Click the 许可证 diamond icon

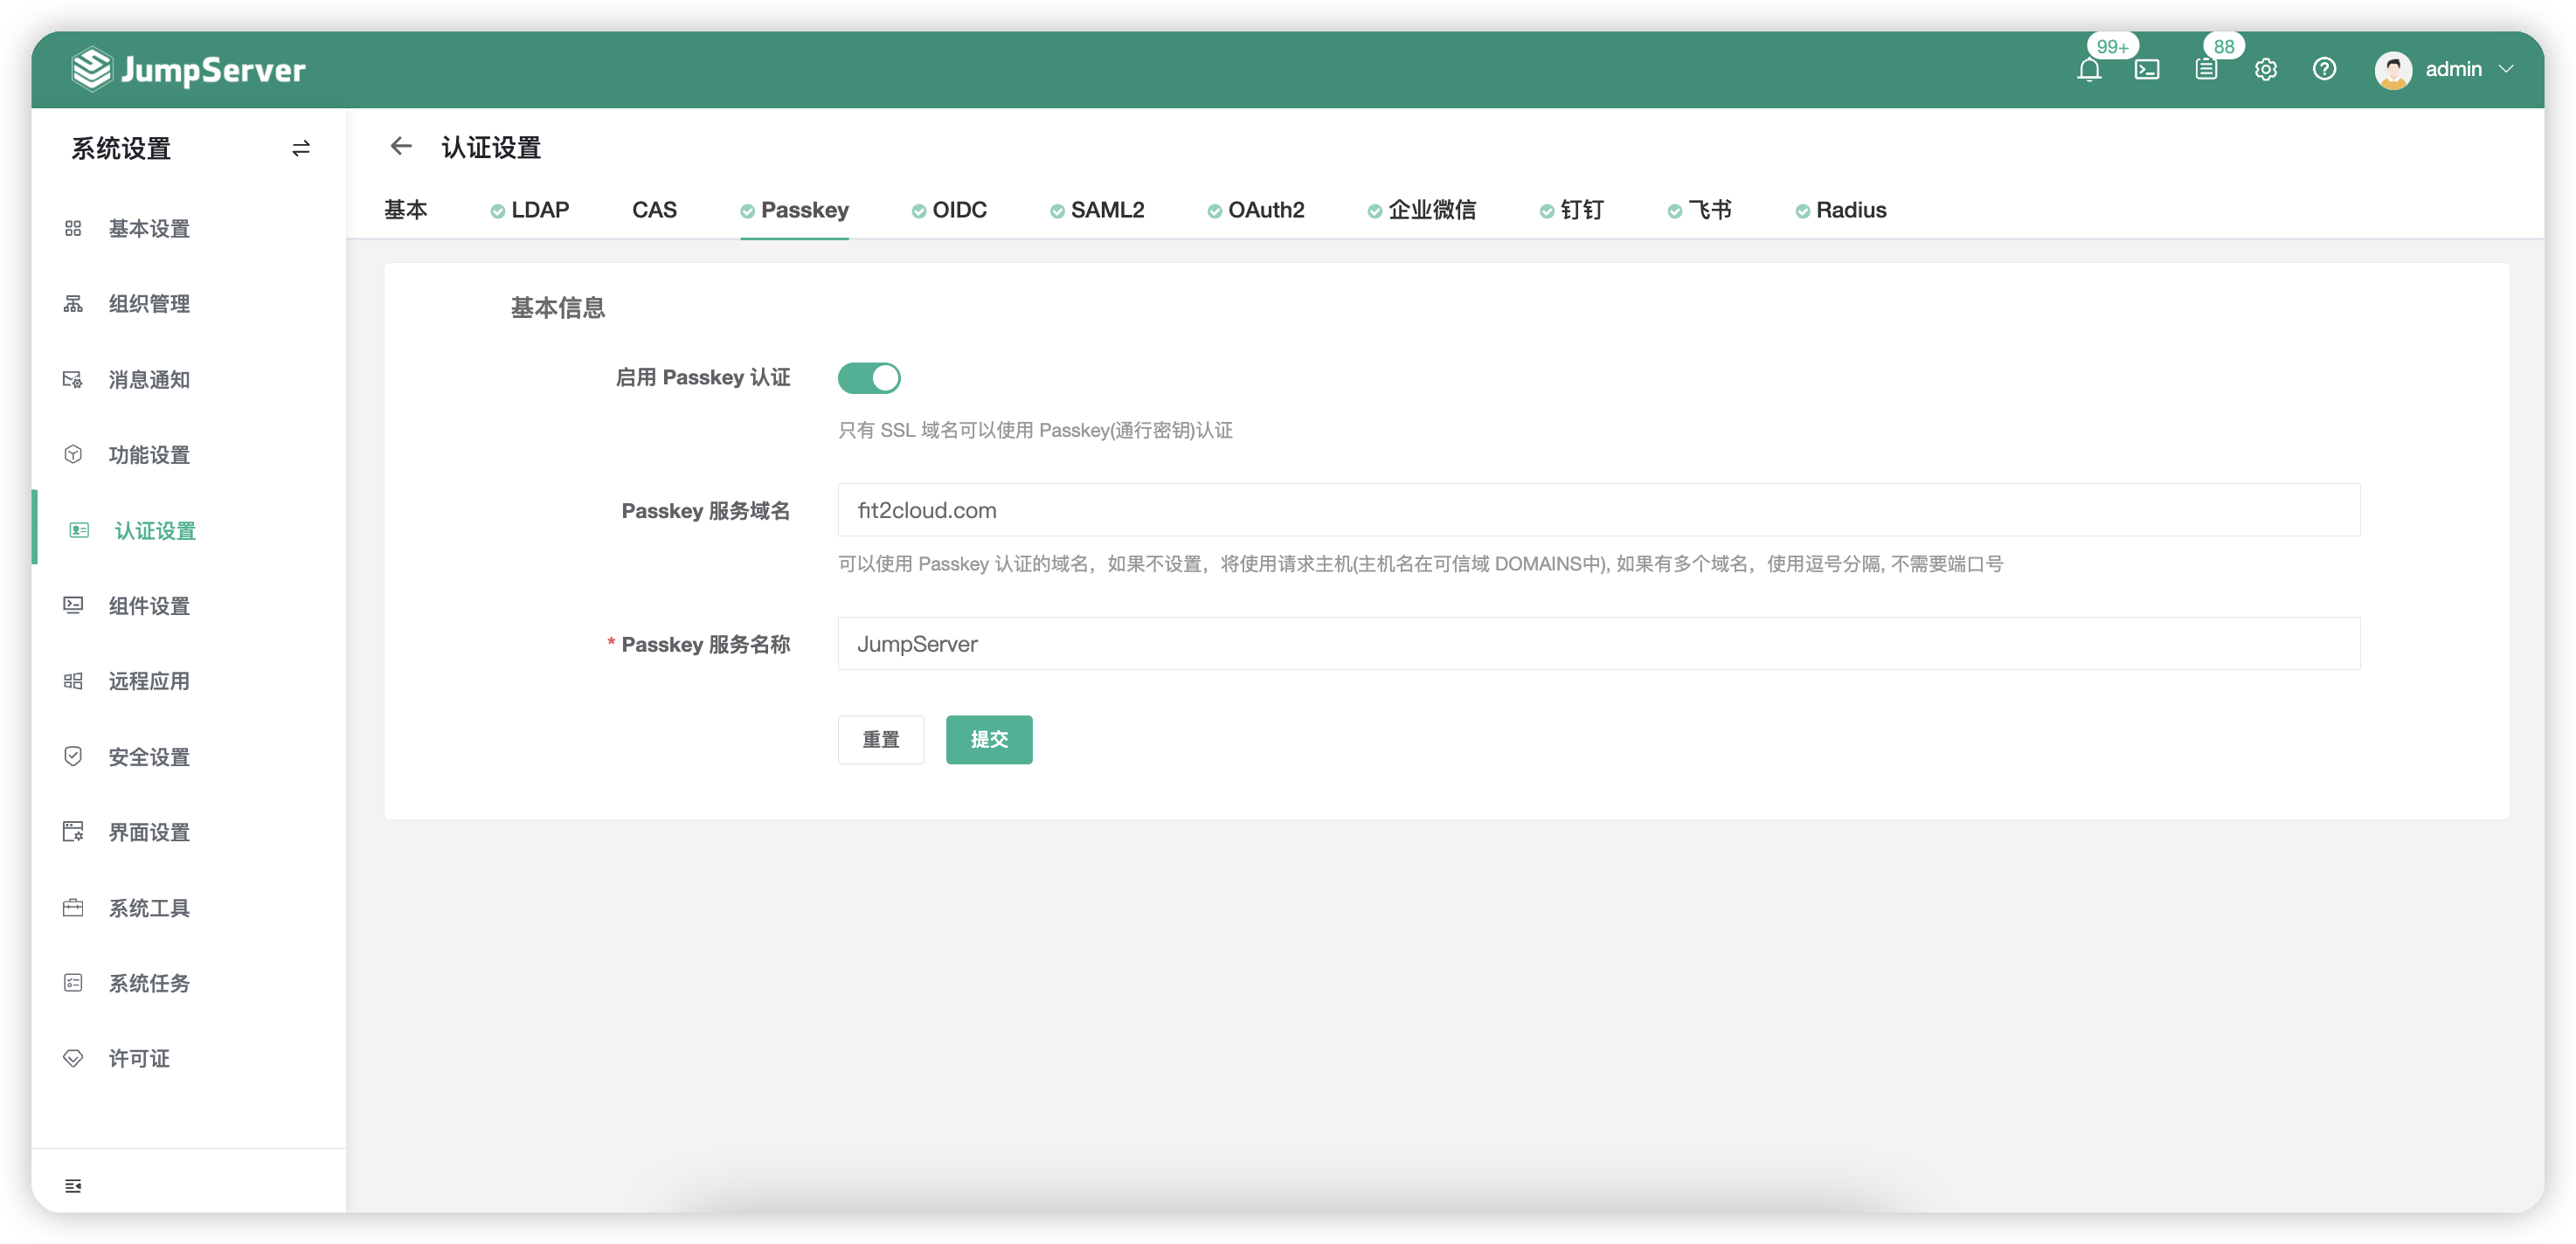click(x=73, y=1058)
